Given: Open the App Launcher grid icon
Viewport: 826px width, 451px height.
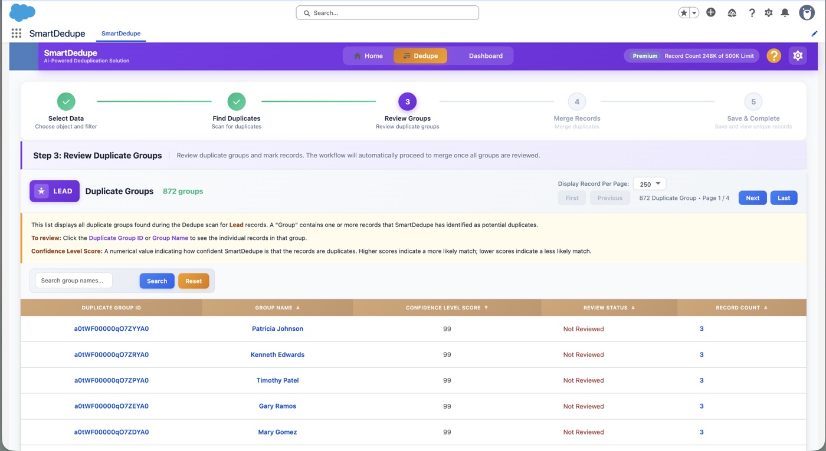Looking at the screenshot, I should (x=16, y=33).
